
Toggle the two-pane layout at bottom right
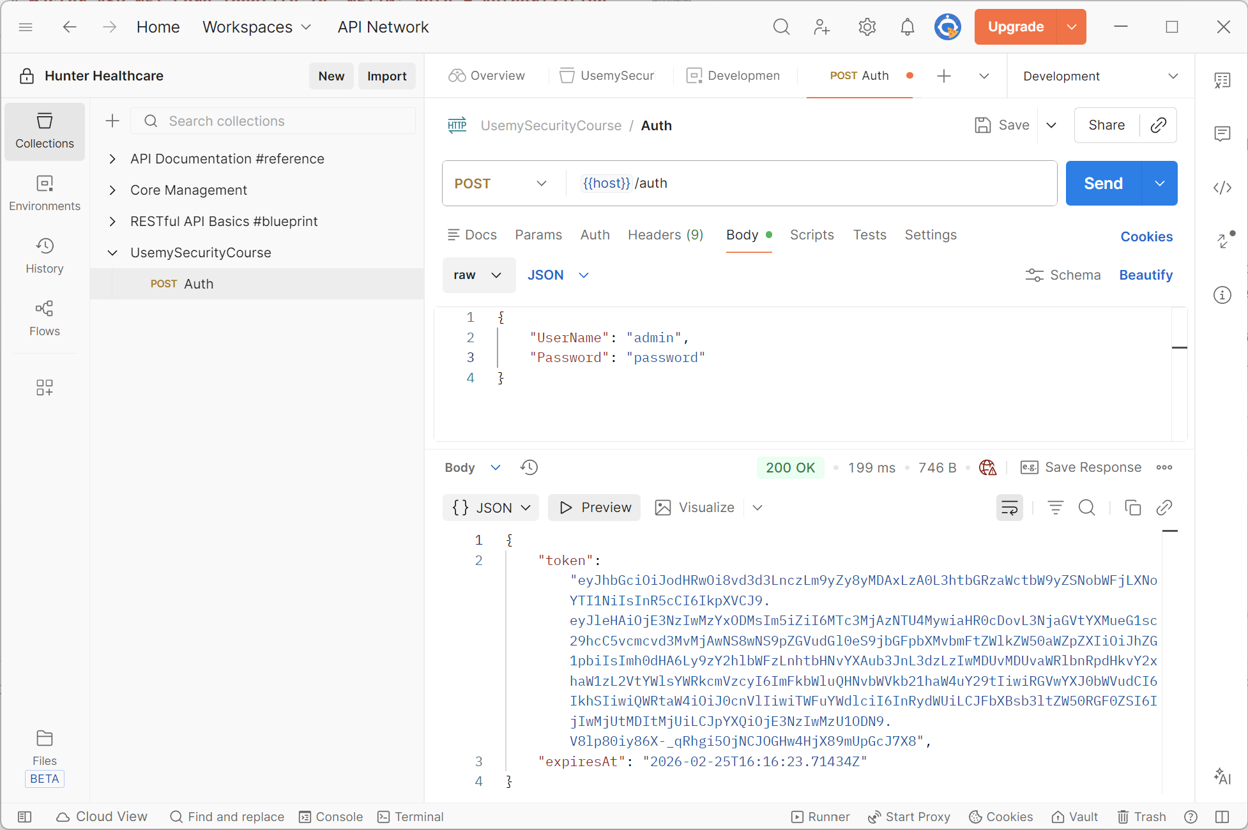(1222, 817)
